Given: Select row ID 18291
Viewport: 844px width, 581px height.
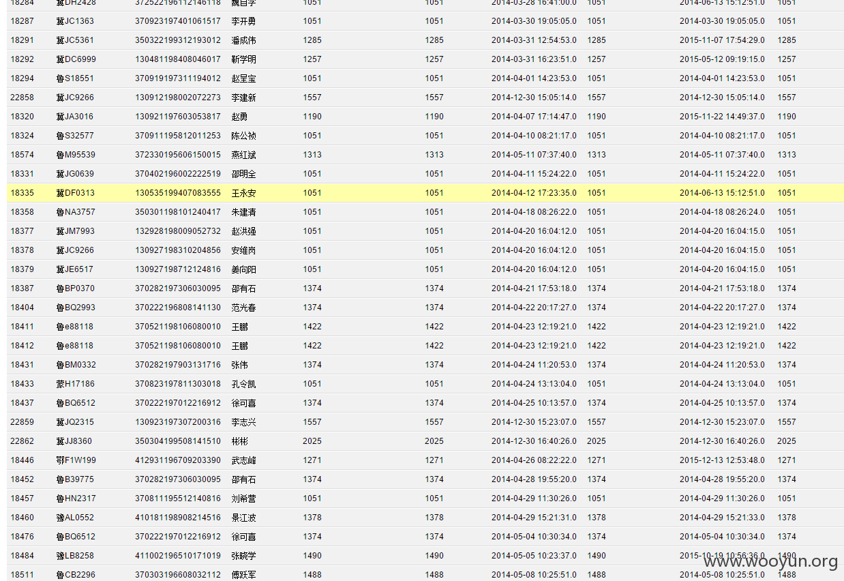Looking at the screenshot, I should click(x=22, y=40).
